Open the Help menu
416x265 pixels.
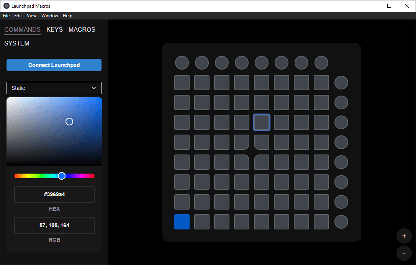(68, 16)
